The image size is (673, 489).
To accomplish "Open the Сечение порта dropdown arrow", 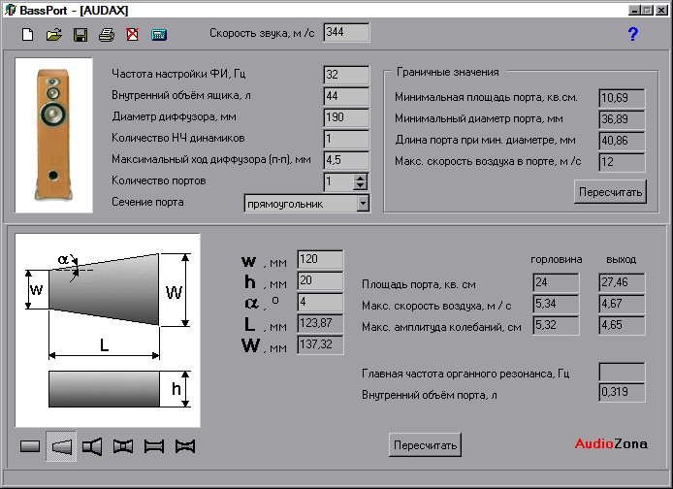I will (x=363, y=203).
